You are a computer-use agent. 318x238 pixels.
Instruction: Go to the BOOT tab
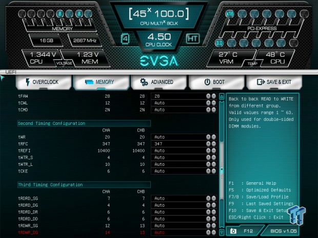[216, 82]
